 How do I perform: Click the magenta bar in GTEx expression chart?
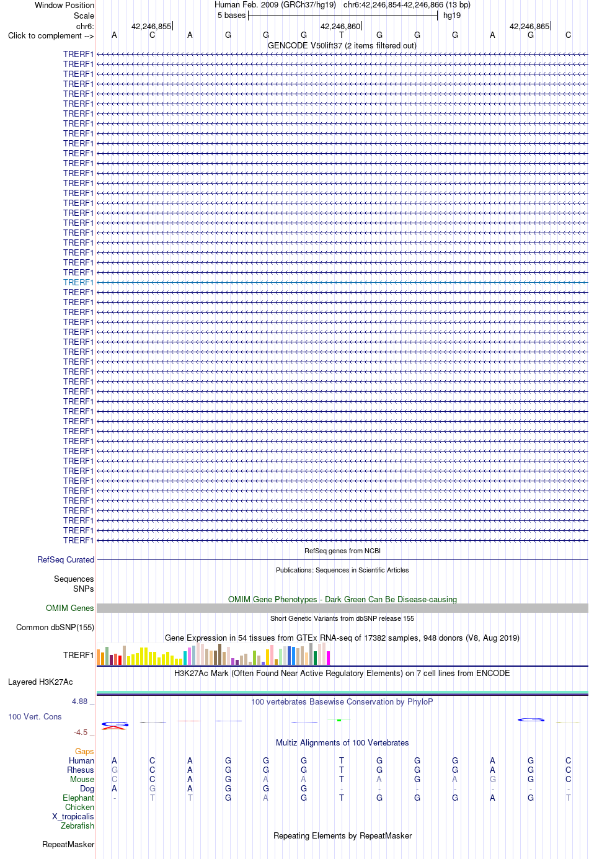[x=329, y=658]
